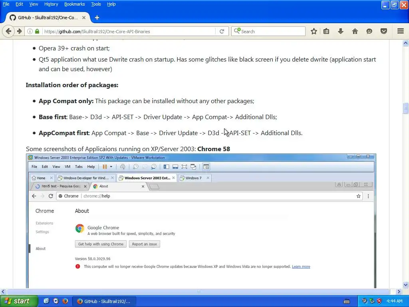Go to the Firefox home page icon
Viewport: 409px width, 307px height.
355,31
